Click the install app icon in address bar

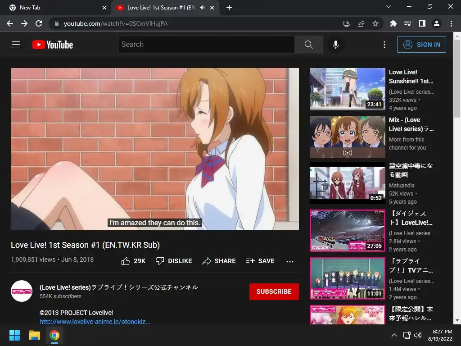pos(347,23)
